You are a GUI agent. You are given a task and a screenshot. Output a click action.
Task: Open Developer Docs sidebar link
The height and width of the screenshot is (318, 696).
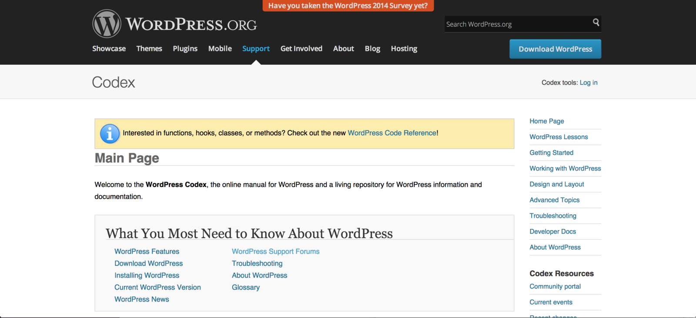click(552, 231)
